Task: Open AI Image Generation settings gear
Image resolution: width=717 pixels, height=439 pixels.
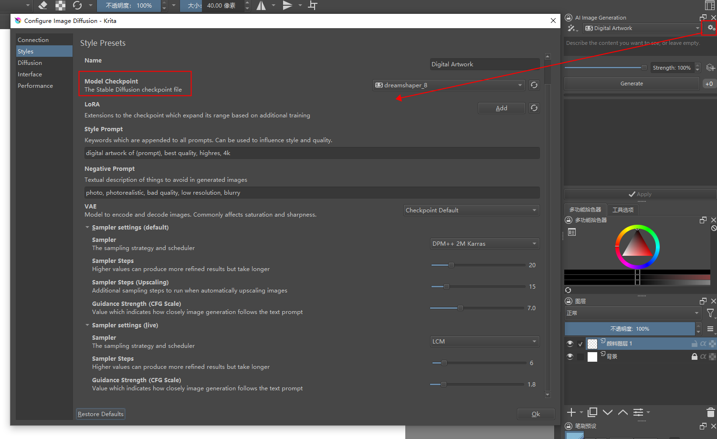Action: click(x=711, y=28)
